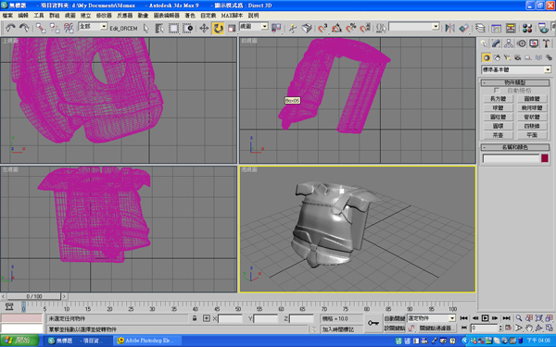This screenshot has height=347, width=556.
Task: Open the Modify command panel tab
Action: pyautogui.click(x=496, y=43)
